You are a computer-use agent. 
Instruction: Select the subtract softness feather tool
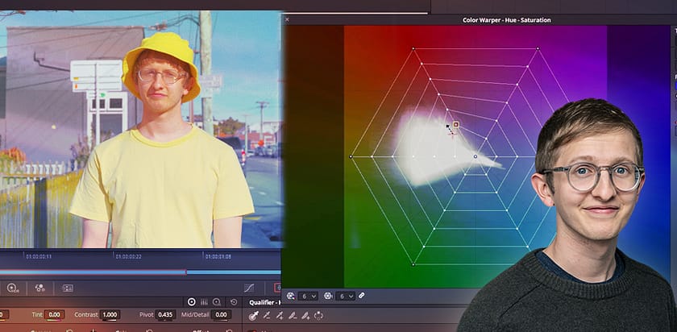[x=293, y=316]
